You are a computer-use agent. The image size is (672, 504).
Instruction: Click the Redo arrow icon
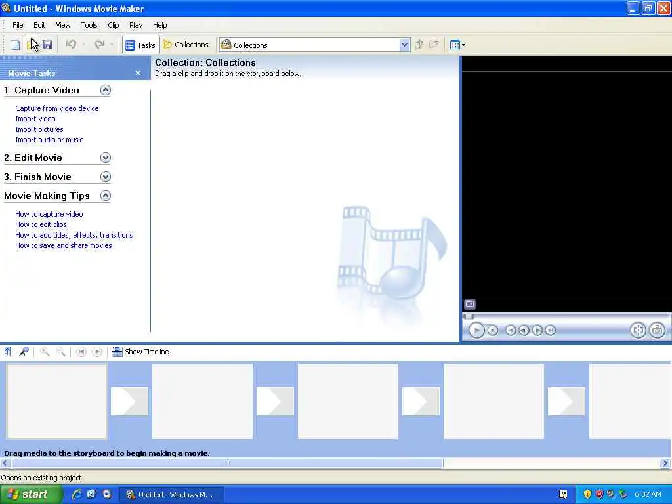point(100,45)
